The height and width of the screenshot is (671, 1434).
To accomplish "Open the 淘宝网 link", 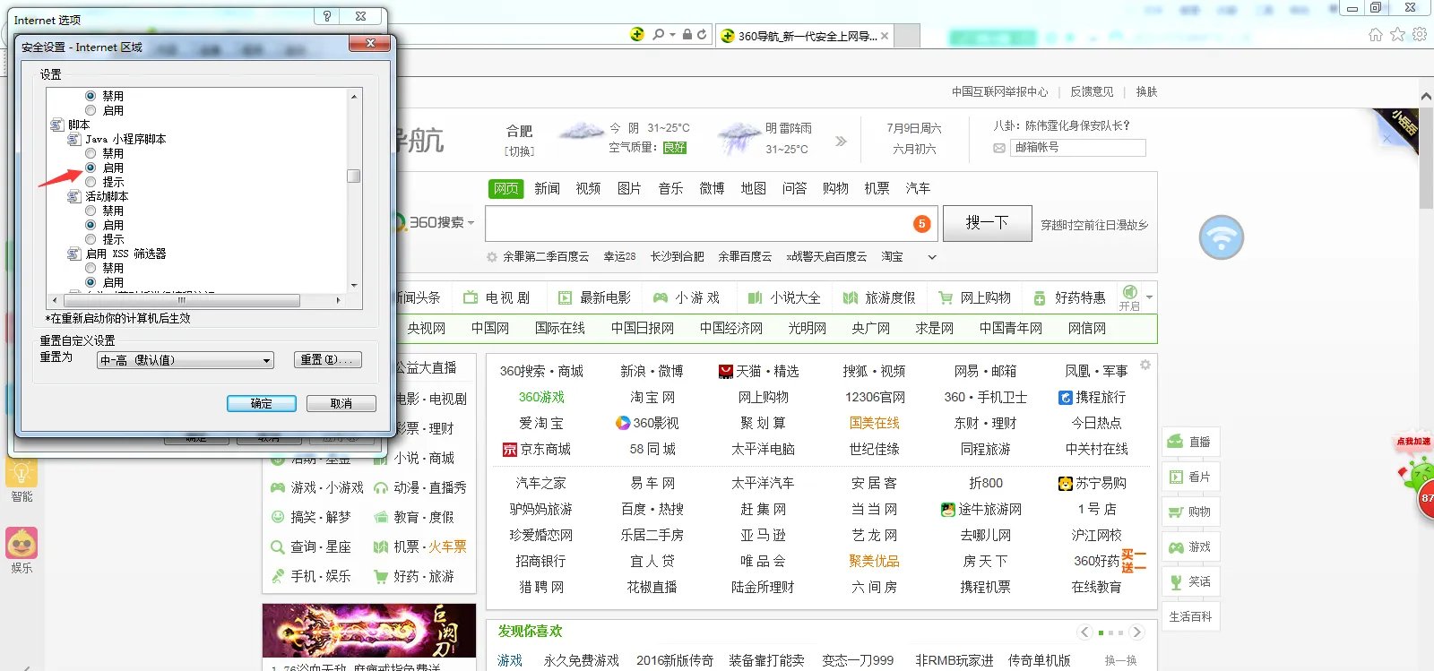I will [x=652, y=397].
